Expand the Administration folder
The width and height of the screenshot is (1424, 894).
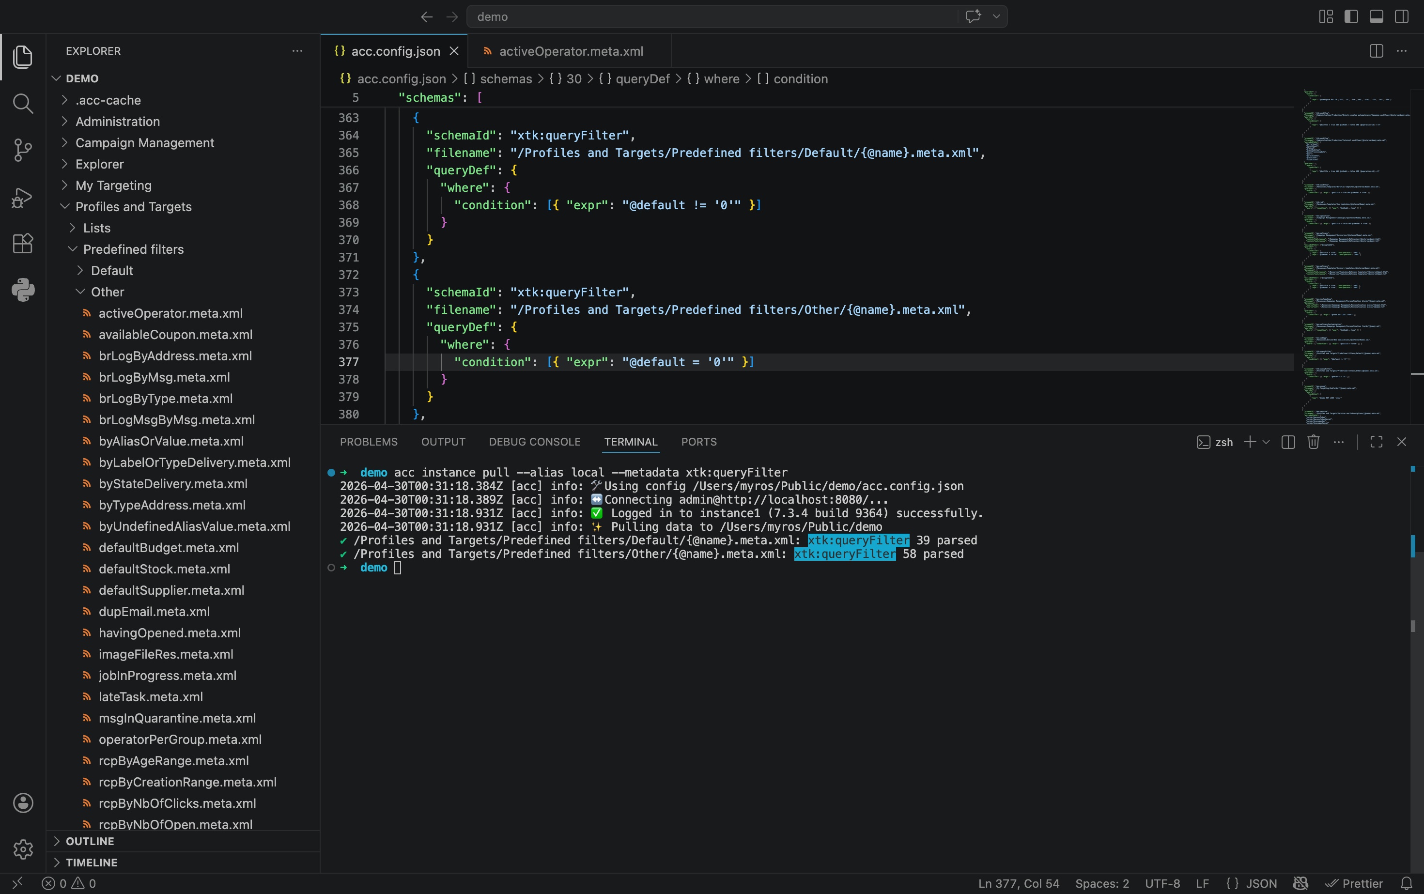tap(117, 121)
